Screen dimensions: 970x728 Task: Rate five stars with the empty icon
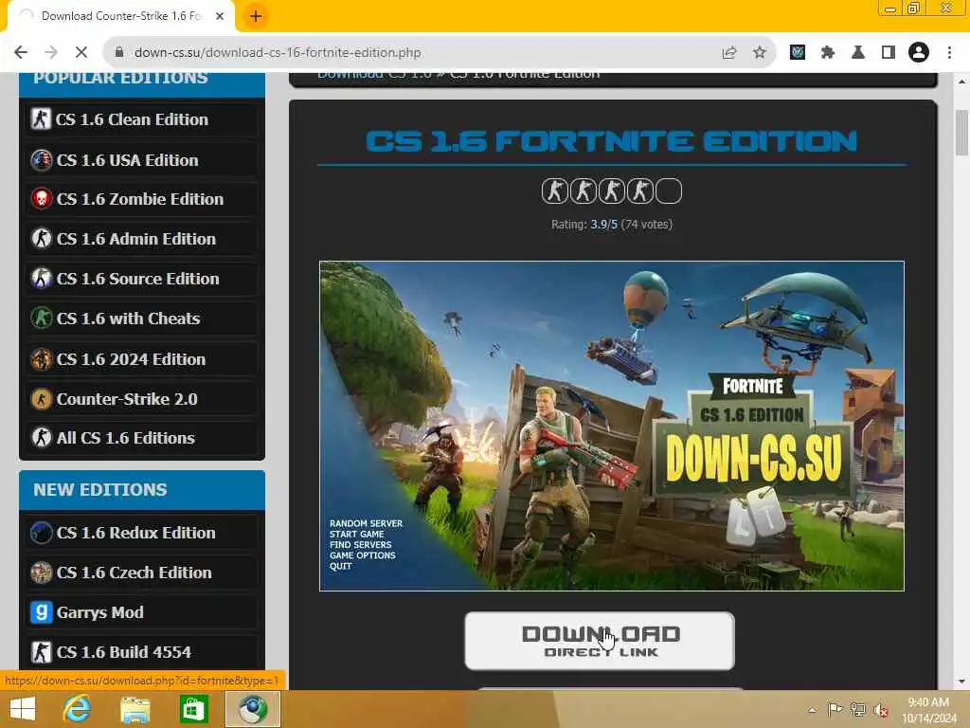[x=668, y=191]
